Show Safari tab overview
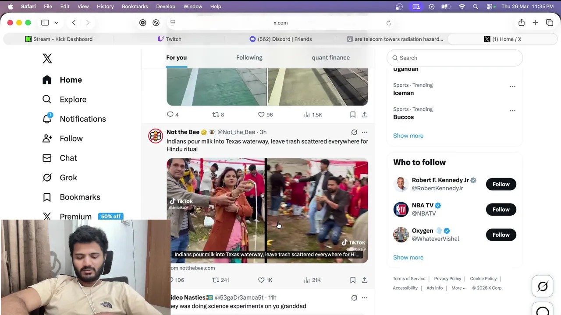561x315 pixels. click(550, 23)
